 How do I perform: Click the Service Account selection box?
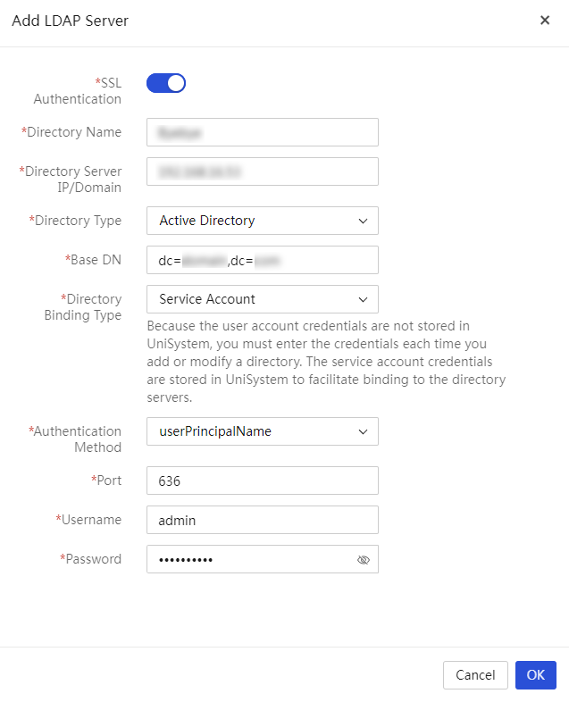pyautogui.click(x=263, y=299)
